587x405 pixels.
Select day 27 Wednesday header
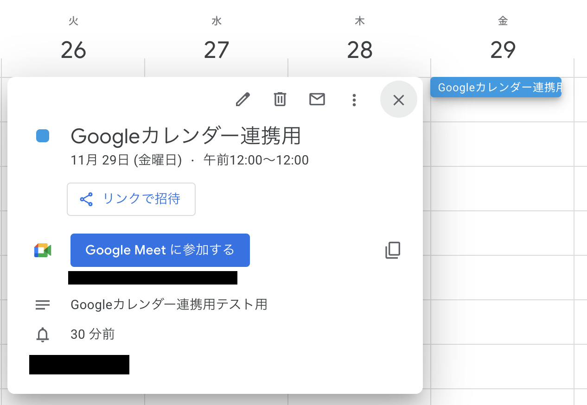[217, 50]
